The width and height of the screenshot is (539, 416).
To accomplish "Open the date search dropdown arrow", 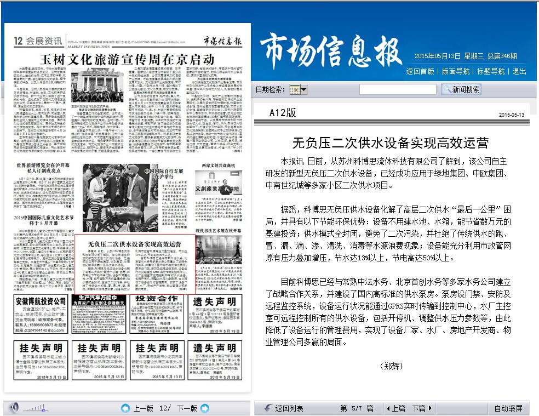I will pos(304,89).
